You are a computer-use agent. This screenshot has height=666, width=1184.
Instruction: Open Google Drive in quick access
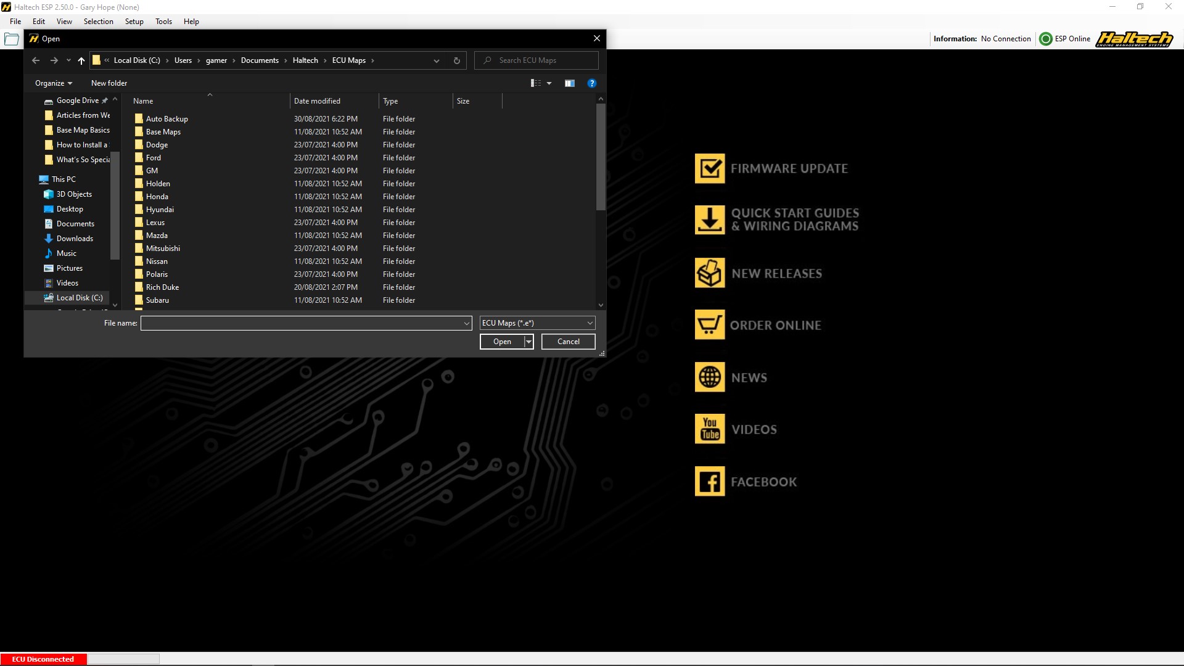(77, 101)
